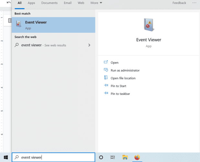Expand web results arrow for event viewer

coord(89,45)
